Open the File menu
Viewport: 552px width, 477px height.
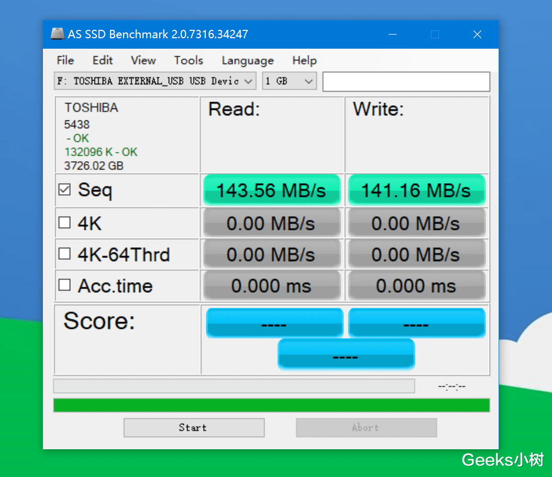tap(65, 61)
